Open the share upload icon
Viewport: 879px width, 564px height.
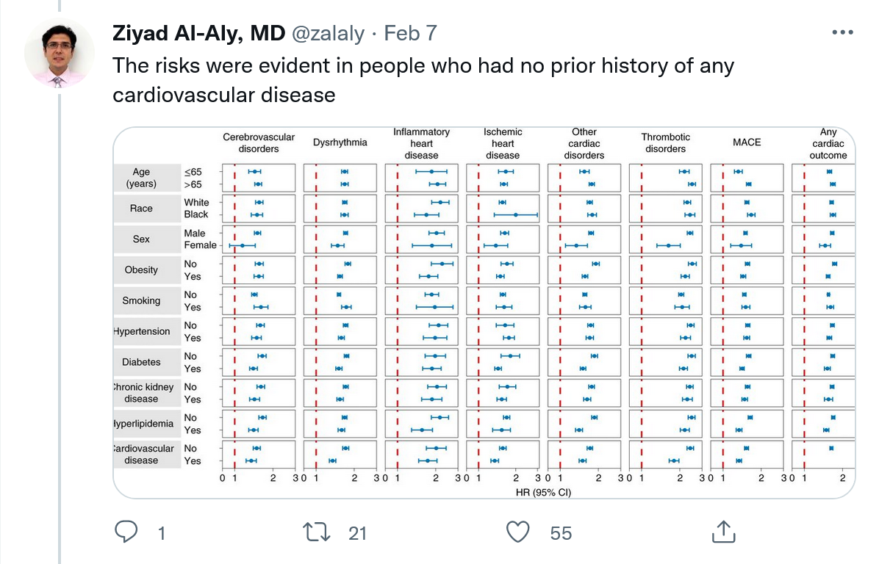(723, 532)
